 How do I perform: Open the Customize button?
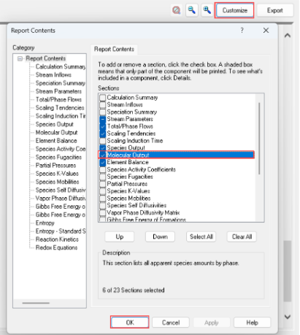(234, 10)
